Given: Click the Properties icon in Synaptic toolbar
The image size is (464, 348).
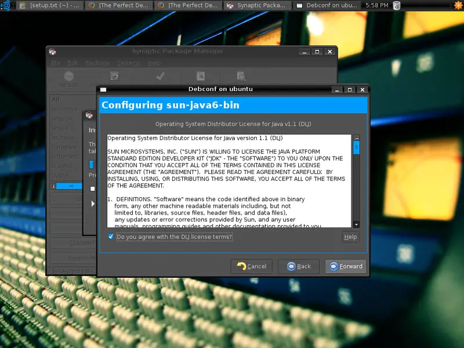Looking at the screenshot, I should tap(201, 76).
